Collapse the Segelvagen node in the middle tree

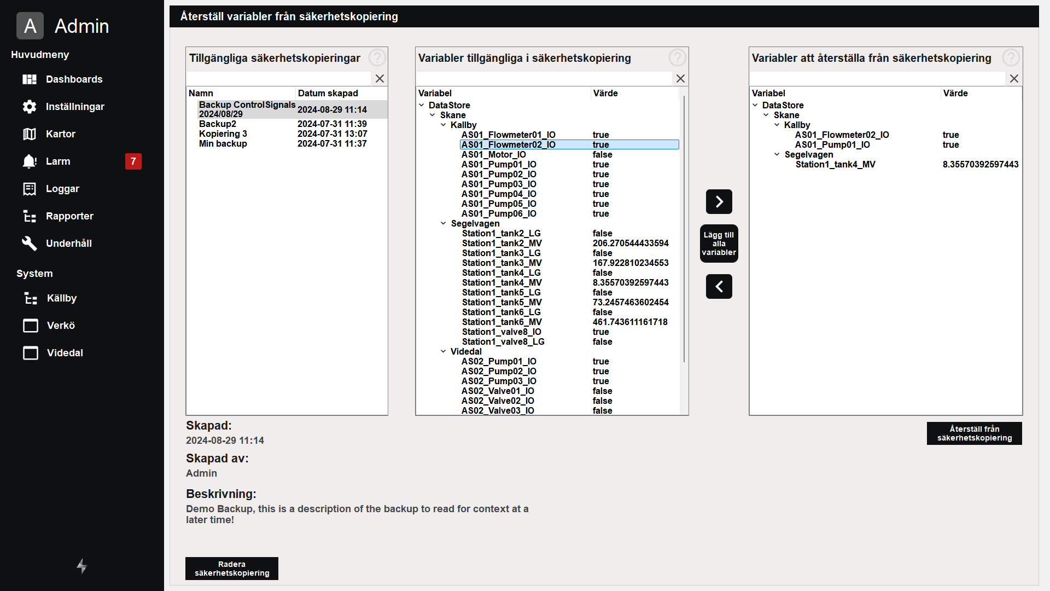(x=444, y=223)
